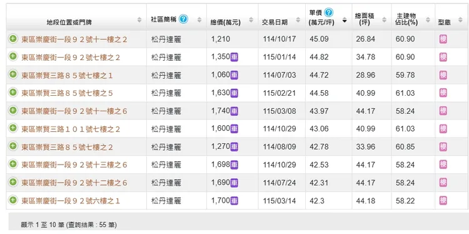Expand row 東區崇慶街一段92號十三樓之6 with green plus
Viewport: 469px width, 234px height.
click(13, 165)
